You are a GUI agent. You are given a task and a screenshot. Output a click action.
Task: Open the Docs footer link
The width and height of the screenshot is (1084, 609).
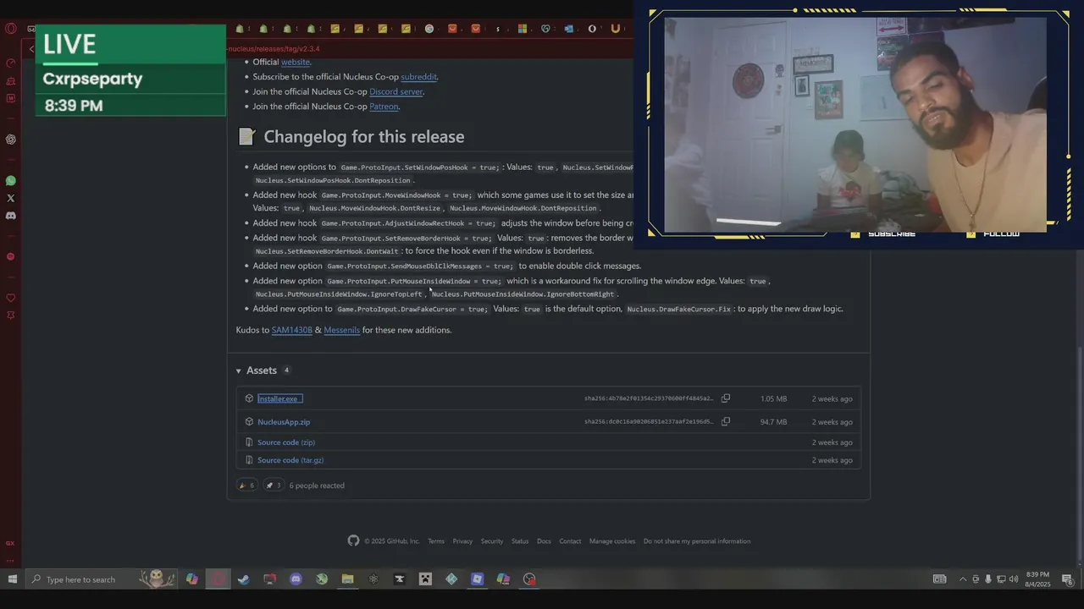[x=544, y=541]
